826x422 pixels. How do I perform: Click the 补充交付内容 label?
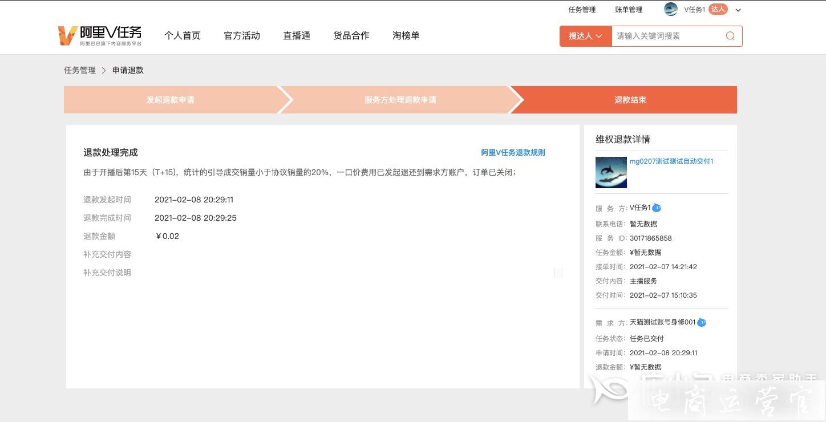point(107,254)
